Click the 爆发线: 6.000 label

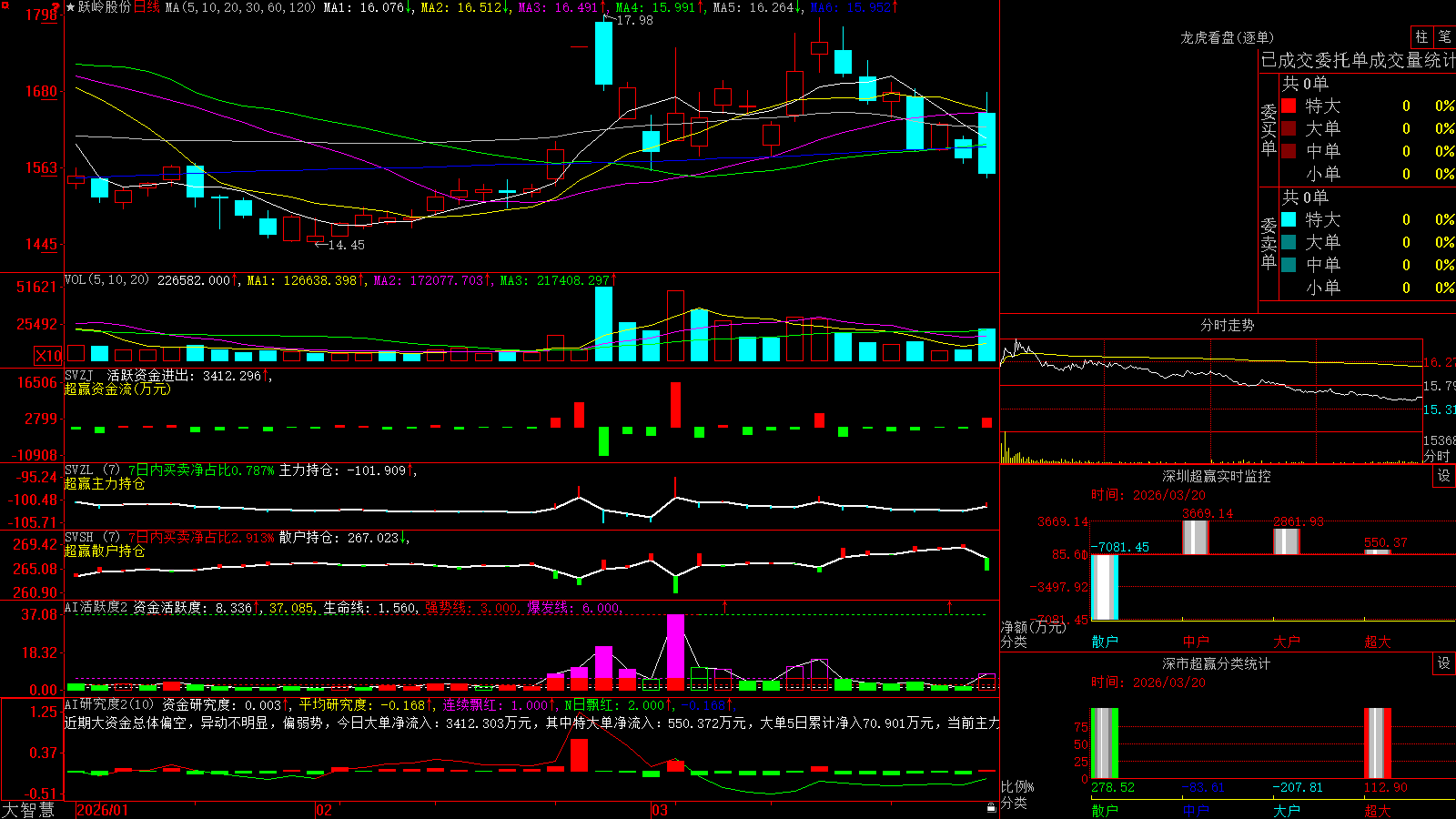pyautogui.click(x=573, y=607)
